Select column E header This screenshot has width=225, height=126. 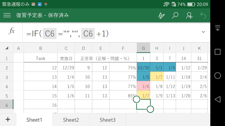pos(101,48)
